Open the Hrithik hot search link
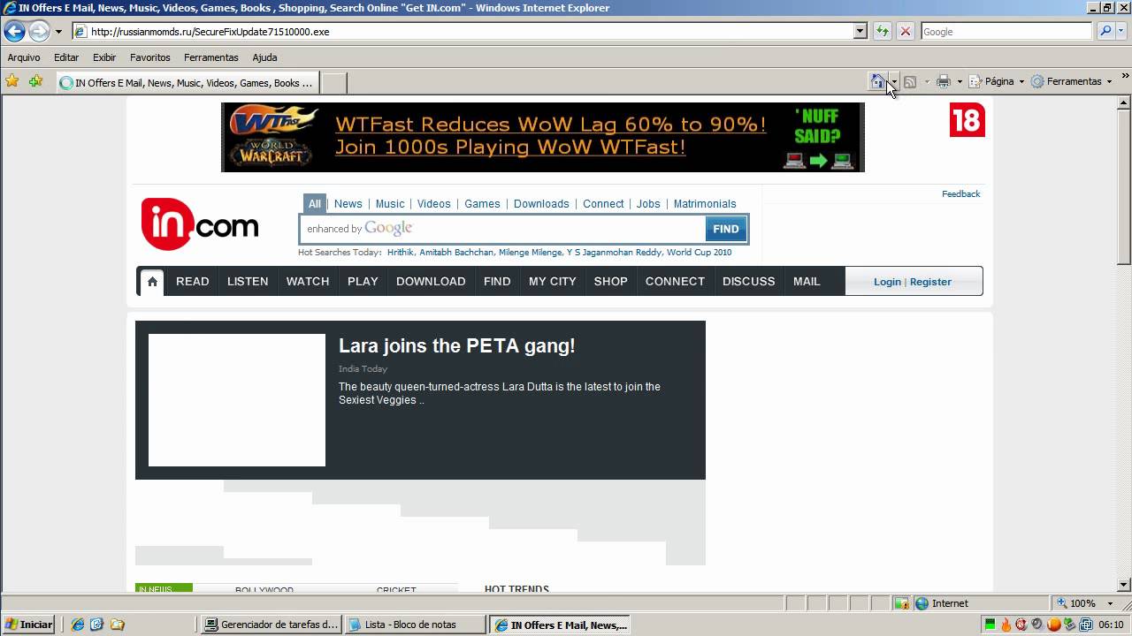 coord(400,253)
